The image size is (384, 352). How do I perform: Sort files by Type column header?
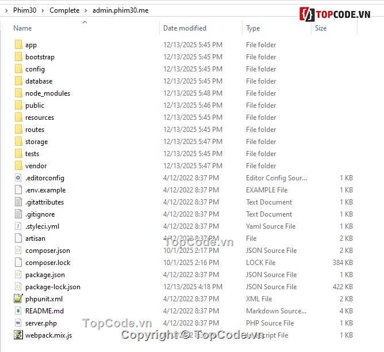tap(253, 28)
